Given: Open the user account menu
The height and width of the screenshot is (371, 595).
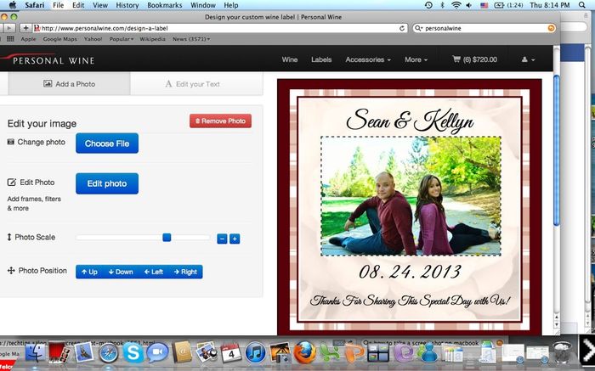Looking at the screenshot, I should 528,60.
